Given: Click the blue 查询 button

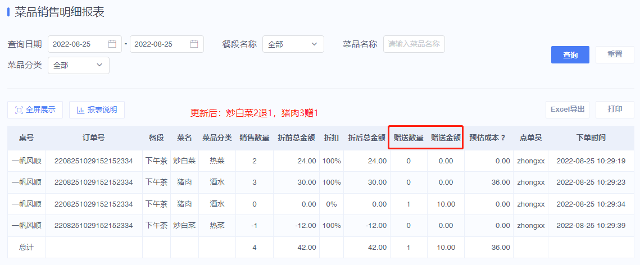Looking at the screenshot, I should pyautogui.click(x=570, y=54).
